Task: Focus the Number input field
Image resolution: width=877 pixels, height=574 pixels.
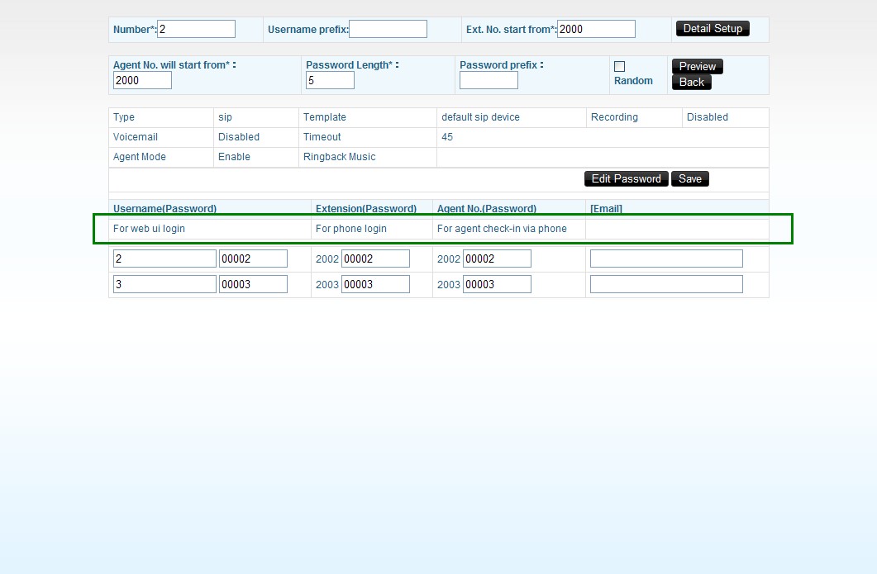Action: 196,29
